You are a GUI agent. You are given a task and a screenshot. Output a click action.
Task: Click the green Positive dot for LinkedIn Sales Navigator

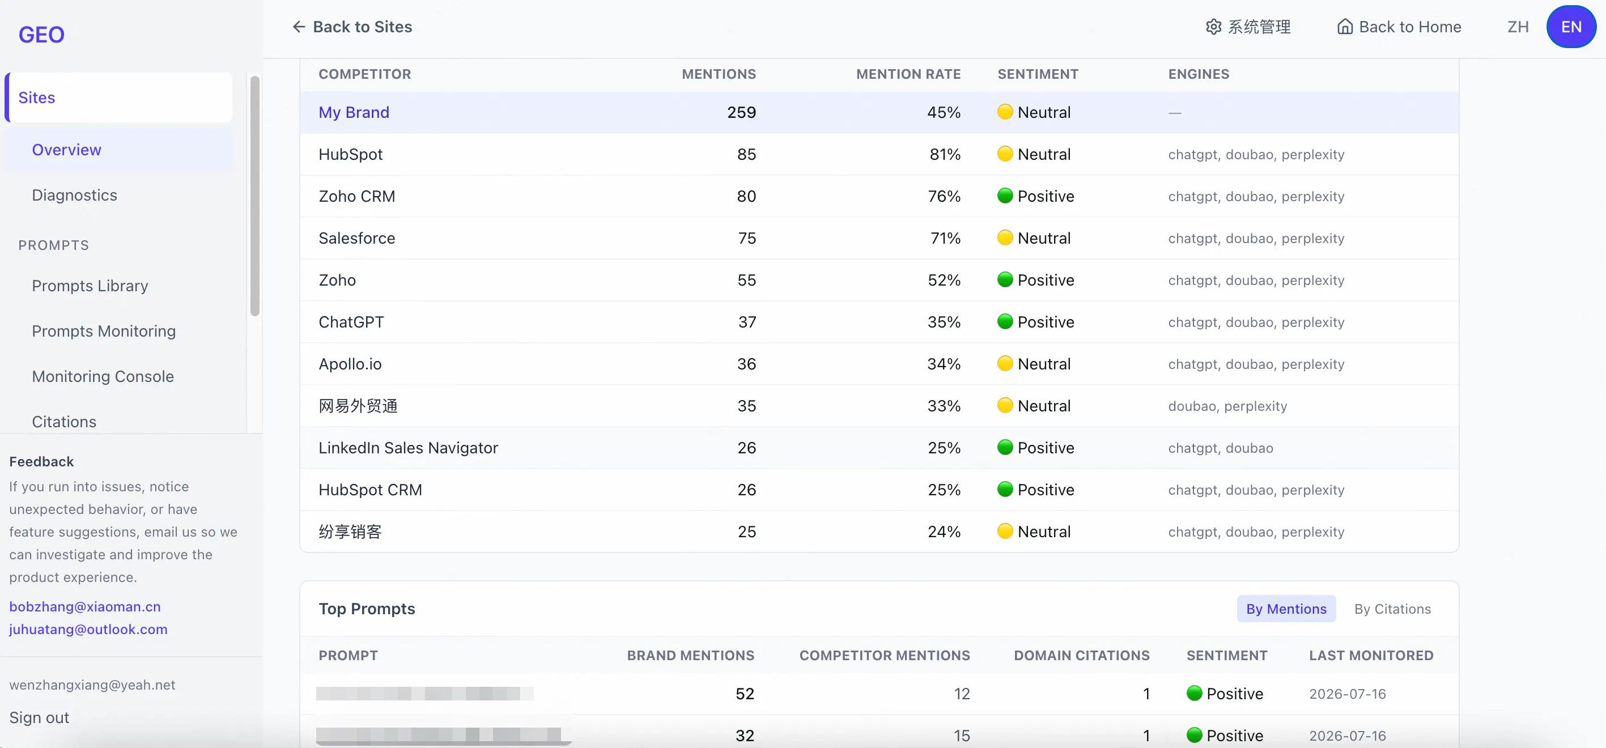(x=1005, y=447)
